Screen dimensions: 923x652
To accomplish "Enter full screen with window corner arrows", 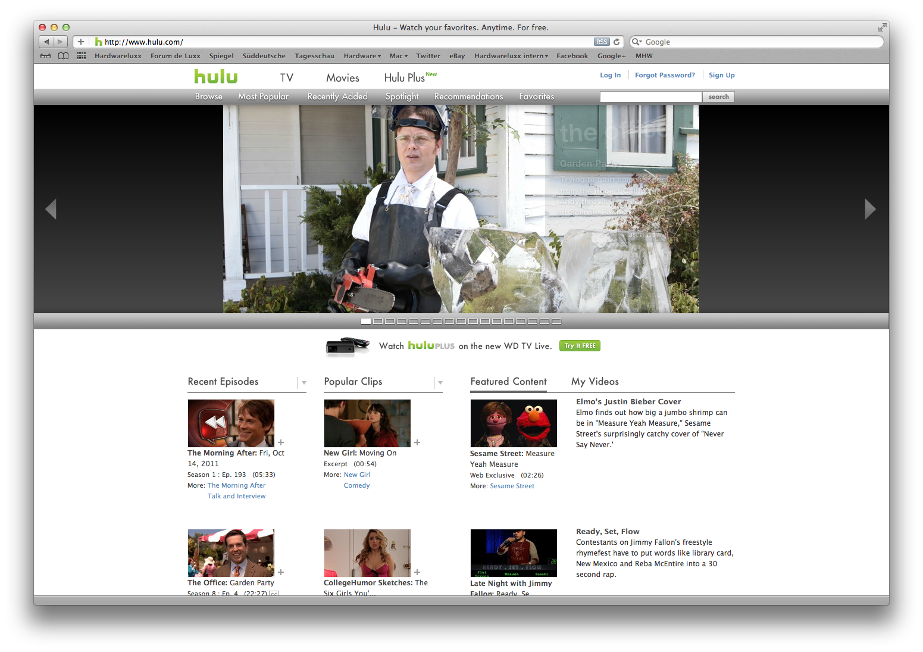I will [881, 27].
